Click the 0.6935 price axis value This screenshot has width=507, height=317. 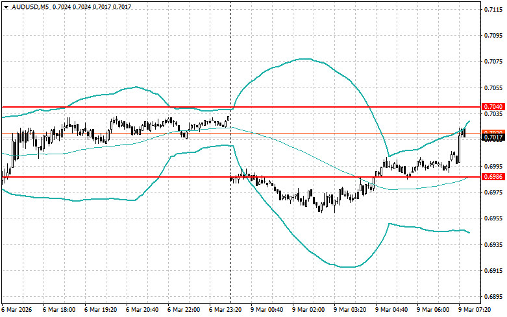point(493,244)
